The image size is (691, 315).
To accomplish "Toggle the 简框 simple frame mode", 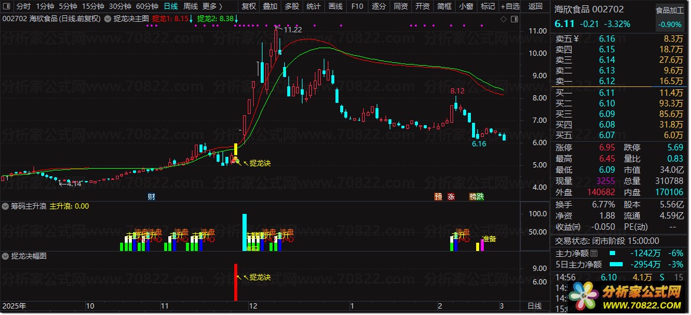I will click(x=444, y=6).
